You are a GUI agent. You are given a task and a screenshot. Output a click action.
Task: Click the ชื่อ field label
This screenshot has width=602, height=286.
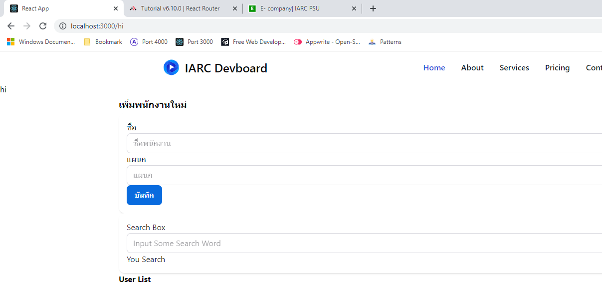click(x=131, y=127)
